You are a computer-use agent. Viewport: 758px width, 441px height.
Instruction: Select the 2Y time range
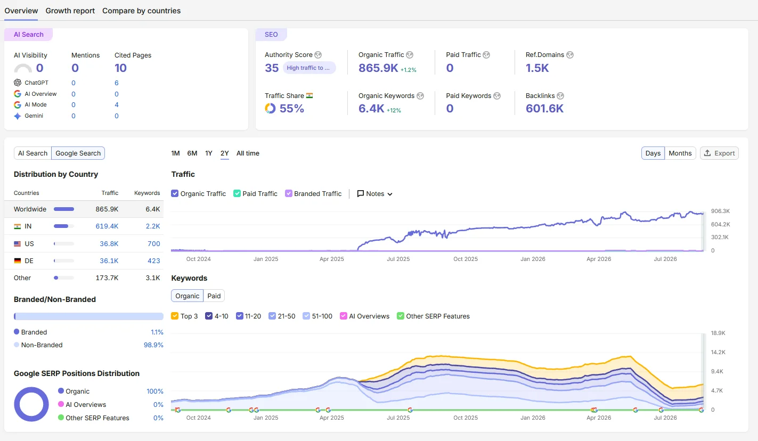(225, 153)
